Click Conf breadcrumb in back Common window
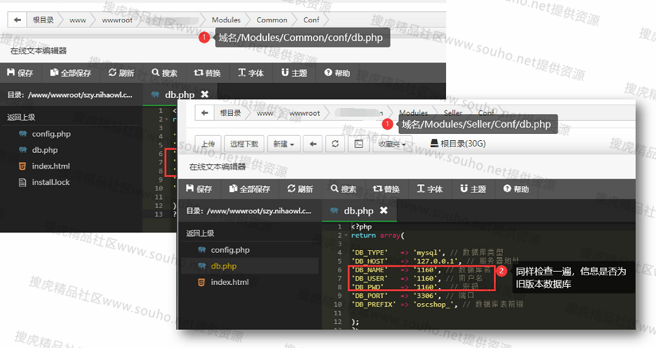Viewport: 656px width, 348px height. 311,20
